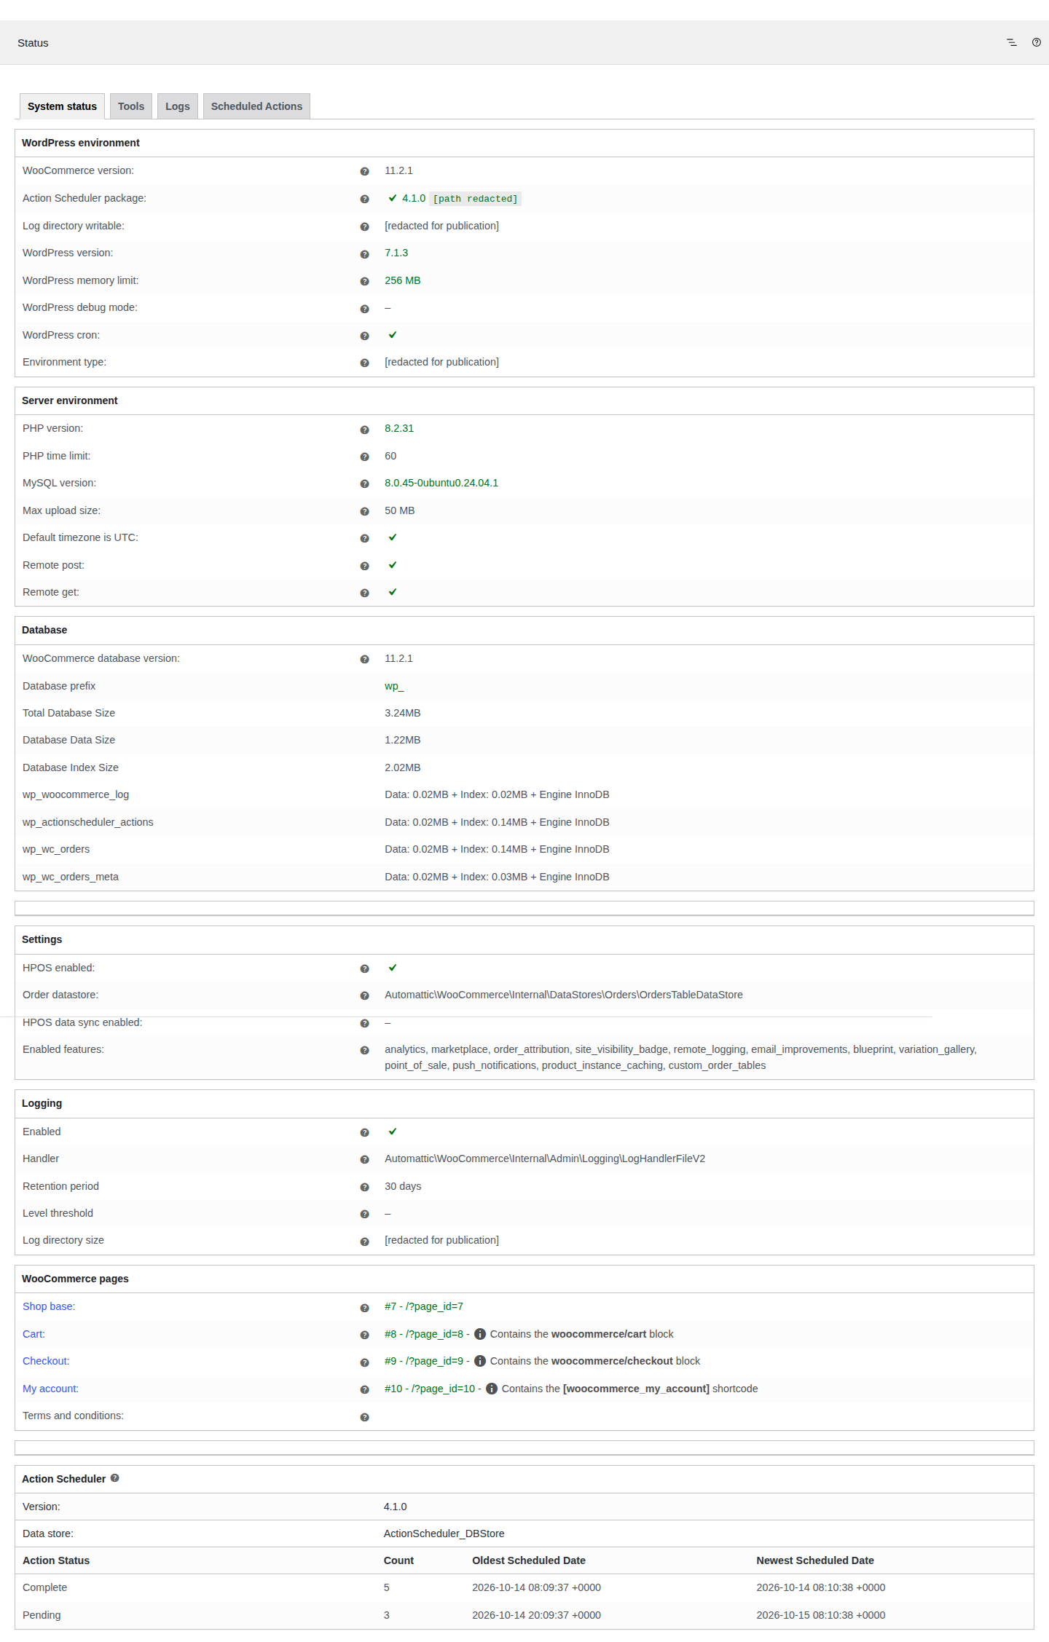Show help tip for PHP version

(364, 430)
